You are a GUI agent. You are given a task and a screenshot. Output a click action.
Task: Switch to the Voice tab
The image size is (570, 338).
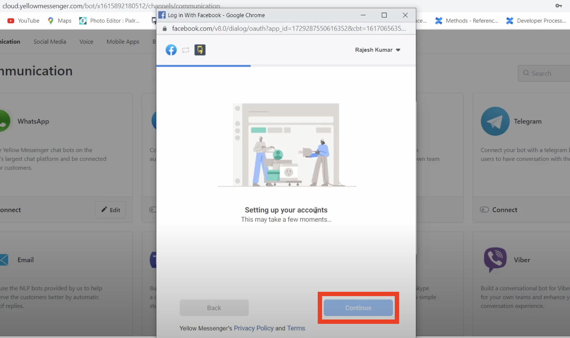click(86, 42)
